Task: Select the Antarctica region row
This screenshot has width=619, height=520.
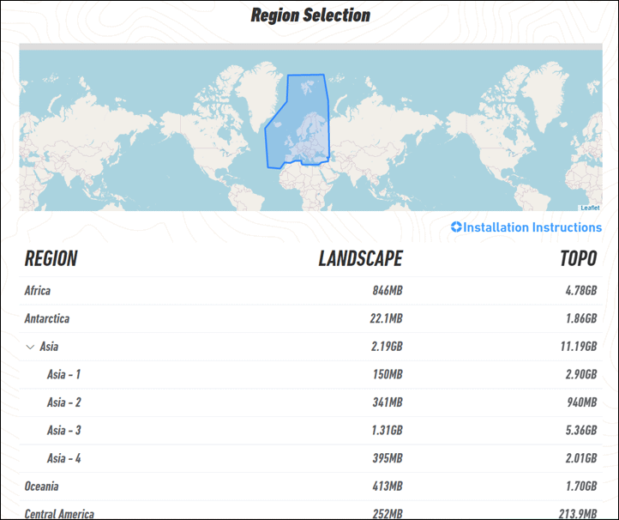Action: (310, 318)
